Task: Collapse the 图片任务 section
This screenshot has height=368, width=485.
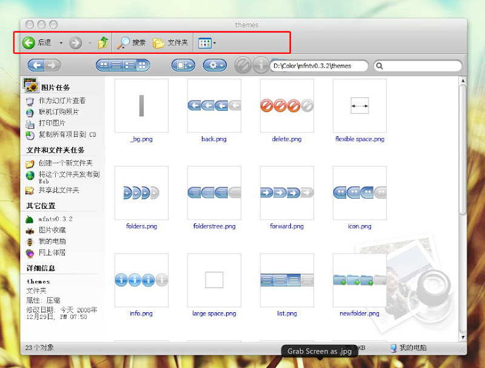Action: point(55,88)
